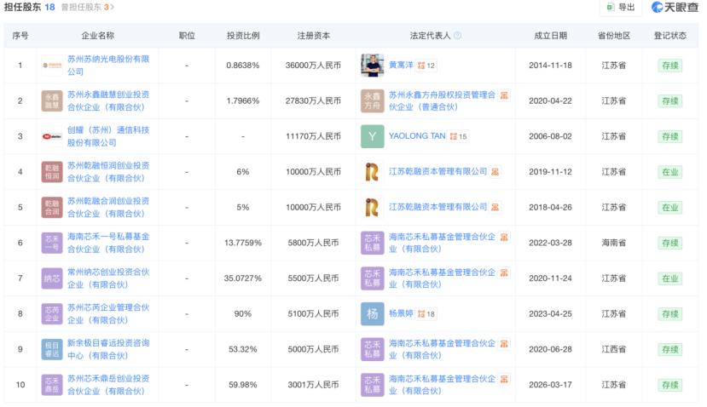Click the related-companies badge 12 beside 黄寓洋
The height and width of the screenshot is (407, 707).
click(x=426, y=66)
